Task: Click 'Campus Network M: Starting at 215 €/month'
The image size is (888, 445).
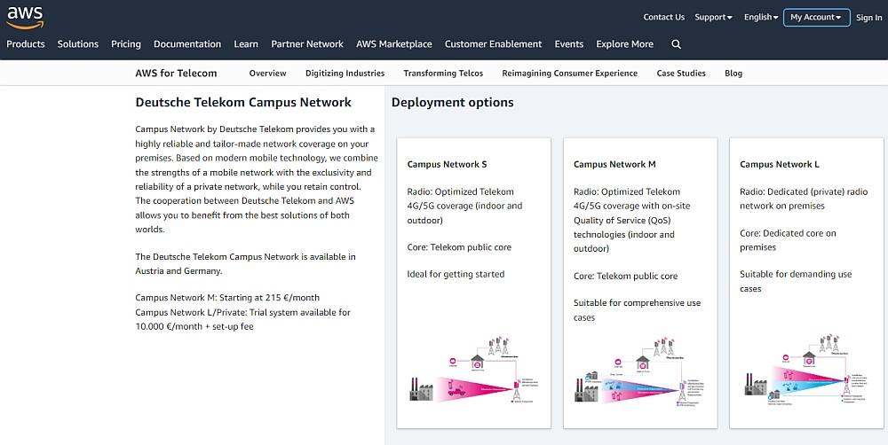Action: [227, 298]
